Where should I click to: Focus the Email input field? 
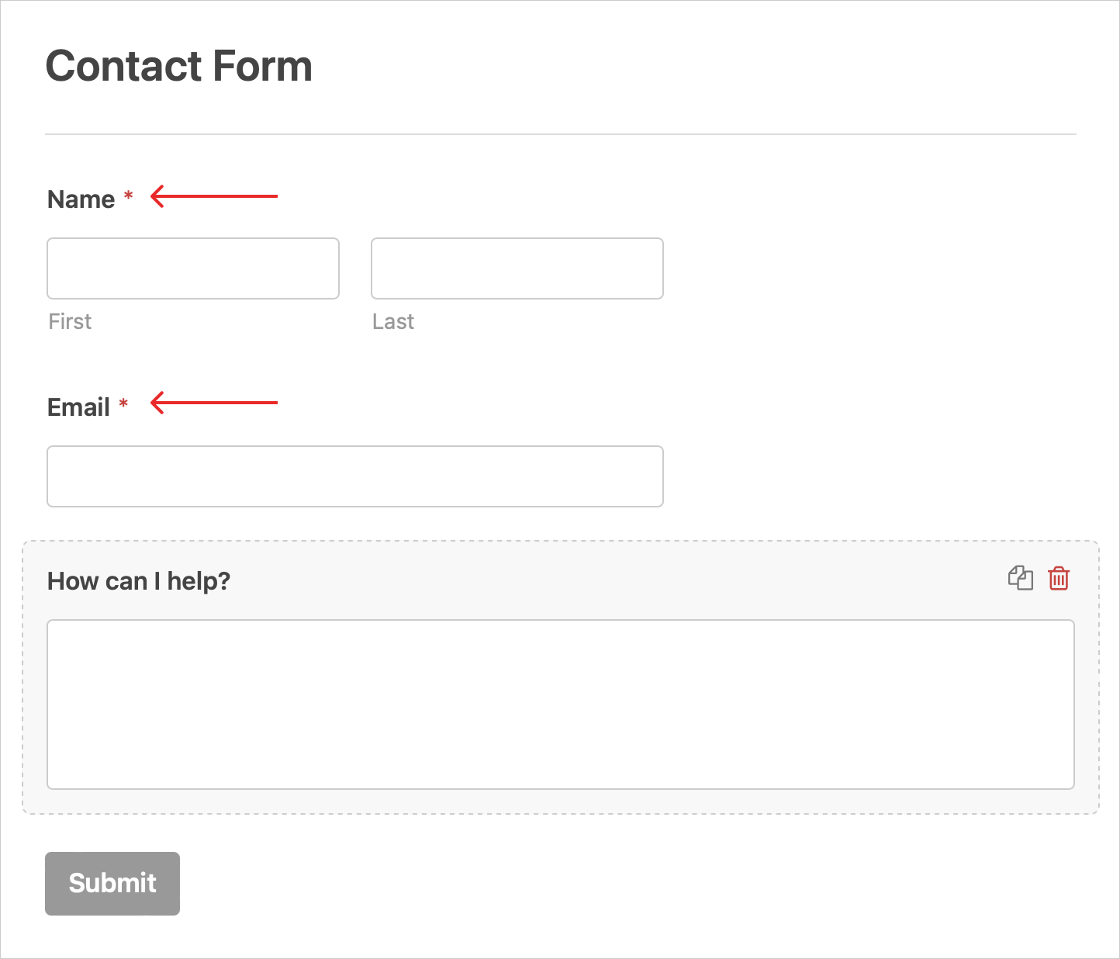355,476
